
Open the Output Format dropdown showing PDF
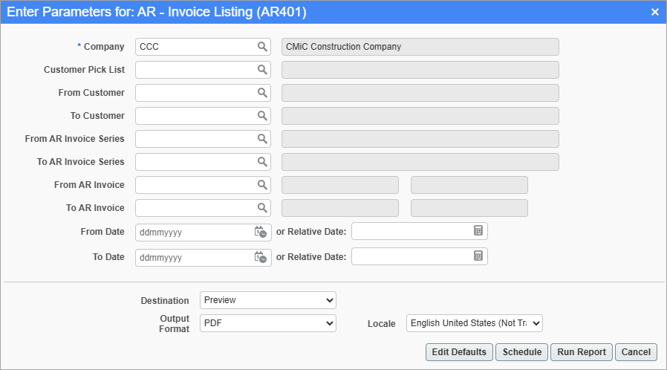coord(267,323)
